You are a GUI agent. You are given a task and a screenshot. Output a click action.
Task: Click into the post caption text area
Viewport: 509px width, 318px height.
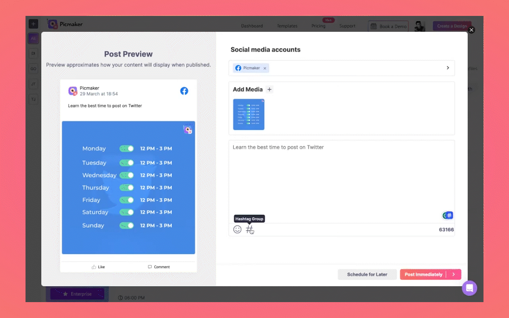[x=342, y=181]
